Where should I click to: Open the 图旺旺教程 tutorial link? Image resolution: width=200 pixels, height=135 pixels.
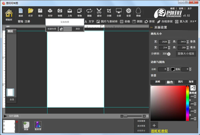159,131
